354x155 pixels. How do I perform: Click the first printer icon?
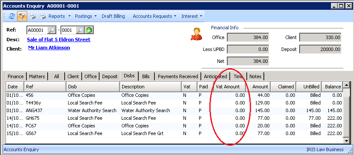point(32,16)
